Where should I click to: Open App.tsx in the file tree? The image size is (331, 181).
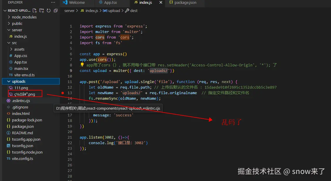point(21,62)
